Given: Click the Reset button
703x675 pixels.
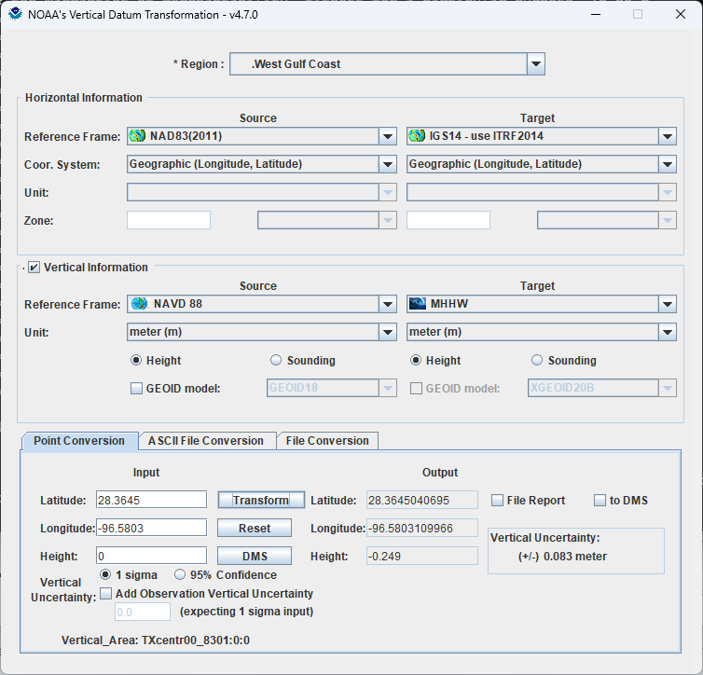Looking at the screenshot, I should (255, 528).
